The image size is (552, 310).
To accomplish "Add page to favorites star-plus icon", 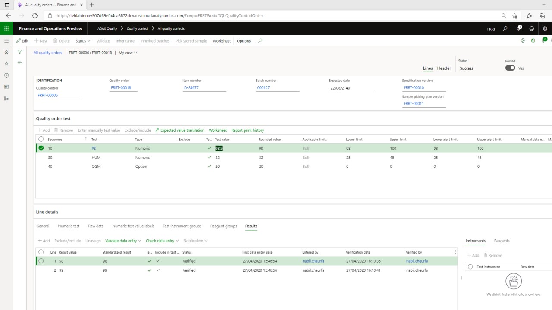I will (515, 15).
